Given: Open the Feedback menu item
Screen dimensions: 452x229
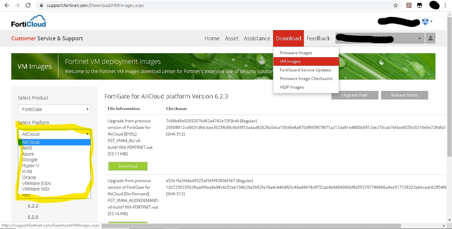Looking at the screenshot, I should [x=318, y=38].
